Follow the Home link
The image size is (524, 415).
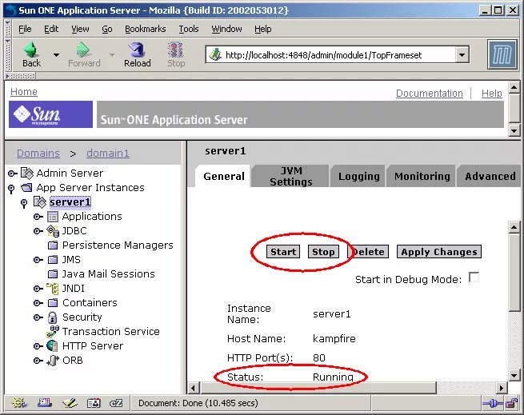[24, 91]
